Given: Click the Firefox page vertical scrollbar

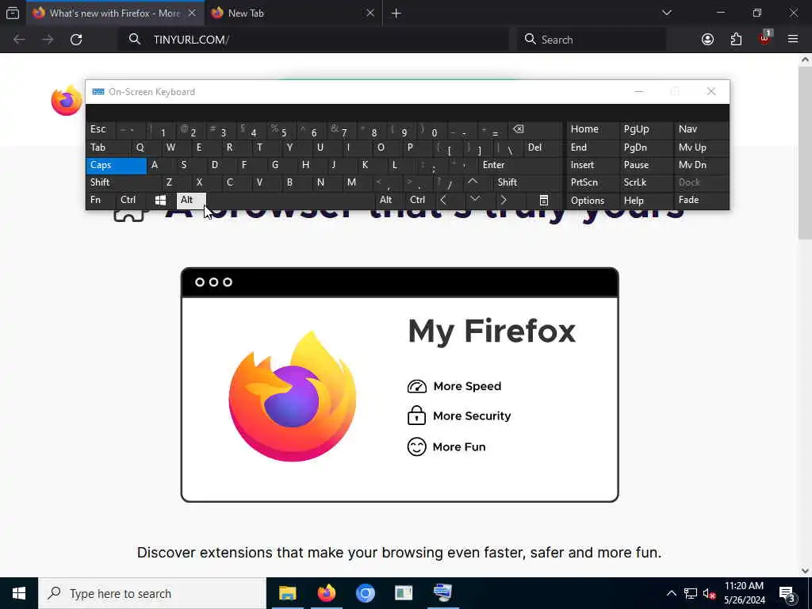Looking at the screenshot, I should pyautogui.click(x=805, y=153).
